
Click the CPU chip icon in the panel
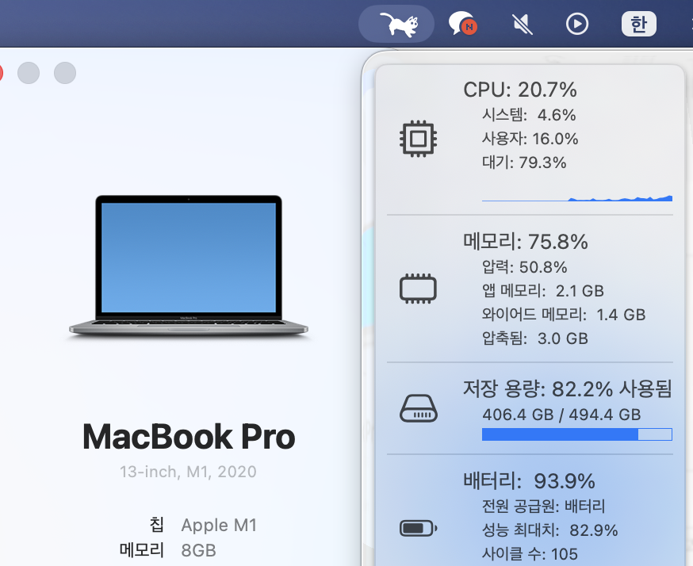click(x=418, y=140)
